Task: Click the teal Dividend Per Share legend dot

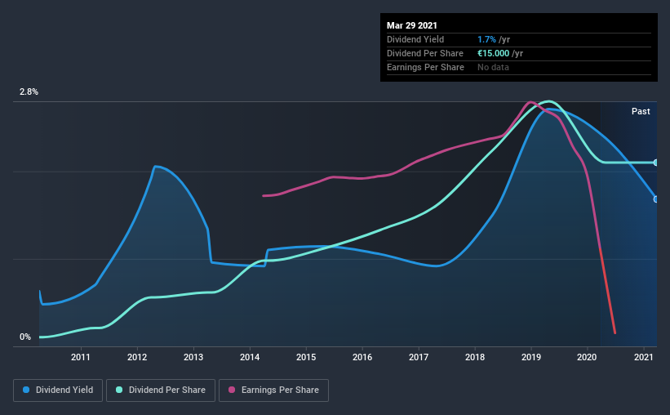Action: coord(119,390)
